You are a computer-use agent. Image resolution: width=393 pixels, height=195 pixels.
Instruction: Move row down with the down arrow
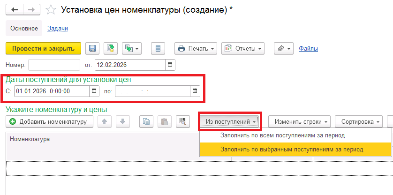click(x=122, y=121)
